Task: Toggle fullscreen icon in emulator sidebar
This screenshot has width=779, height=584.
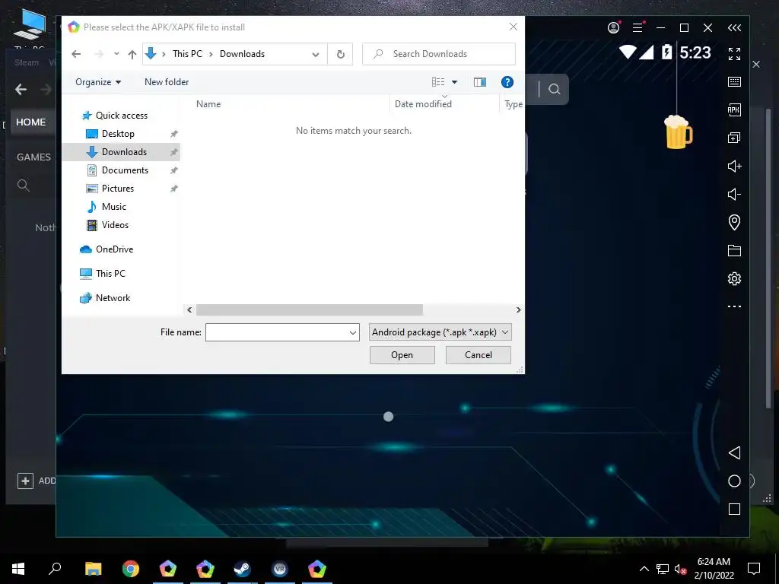Action: pos(734,54)
